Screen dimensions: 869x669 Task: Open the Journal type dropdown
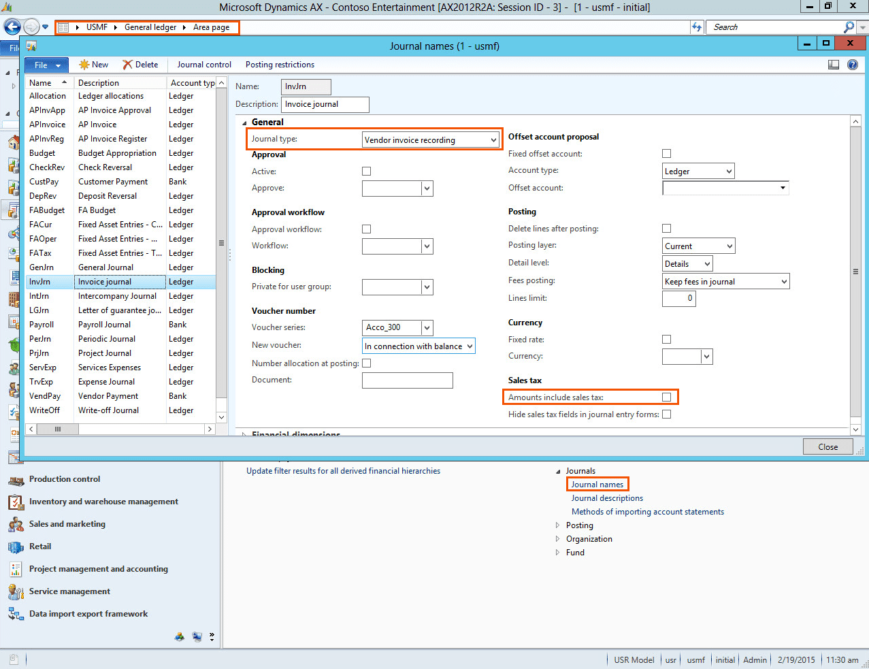click(x=493, y=140)
